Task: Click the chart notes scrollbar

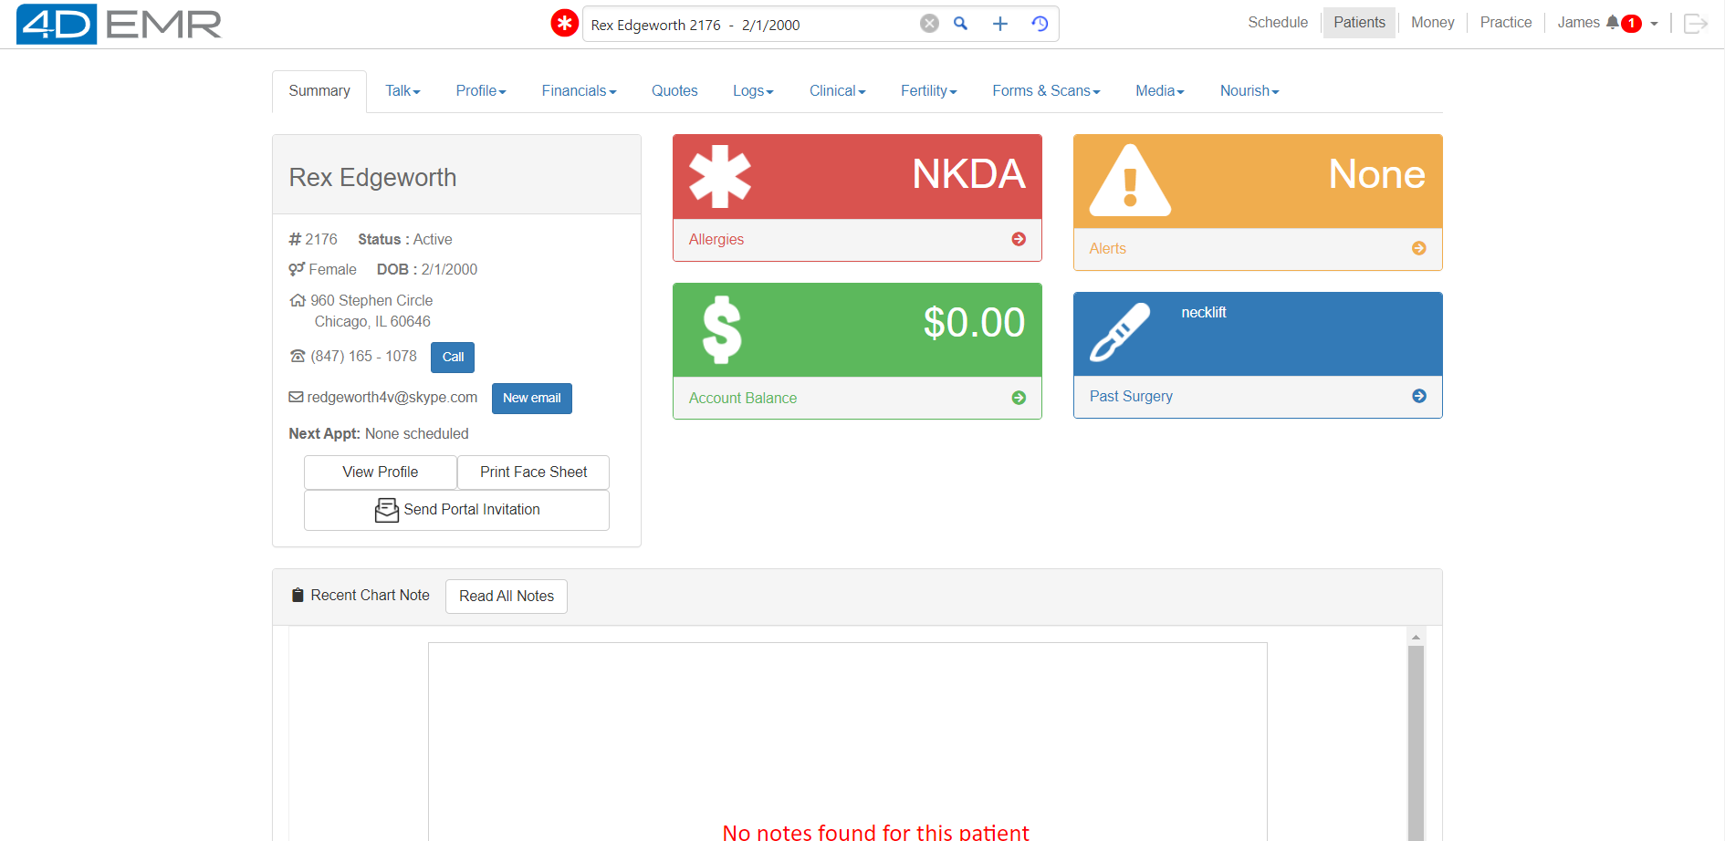Action: click(1416, 730)
